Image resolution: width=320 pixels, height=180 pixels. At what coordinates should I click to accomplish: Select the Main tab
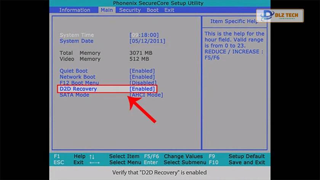click(107, 10)
